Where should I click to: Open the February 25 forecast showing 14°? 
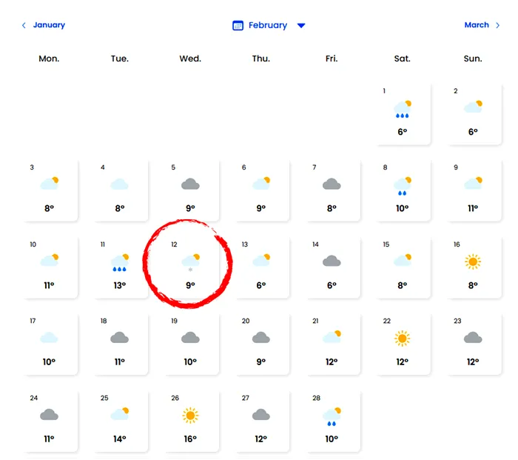point(120,421)
